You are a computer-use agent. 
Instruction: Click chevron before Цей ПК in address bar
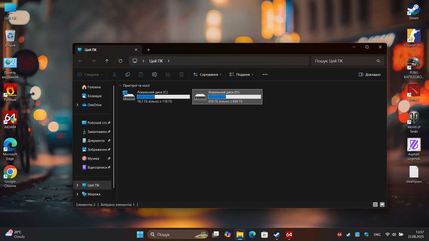(x=143, y=61)
